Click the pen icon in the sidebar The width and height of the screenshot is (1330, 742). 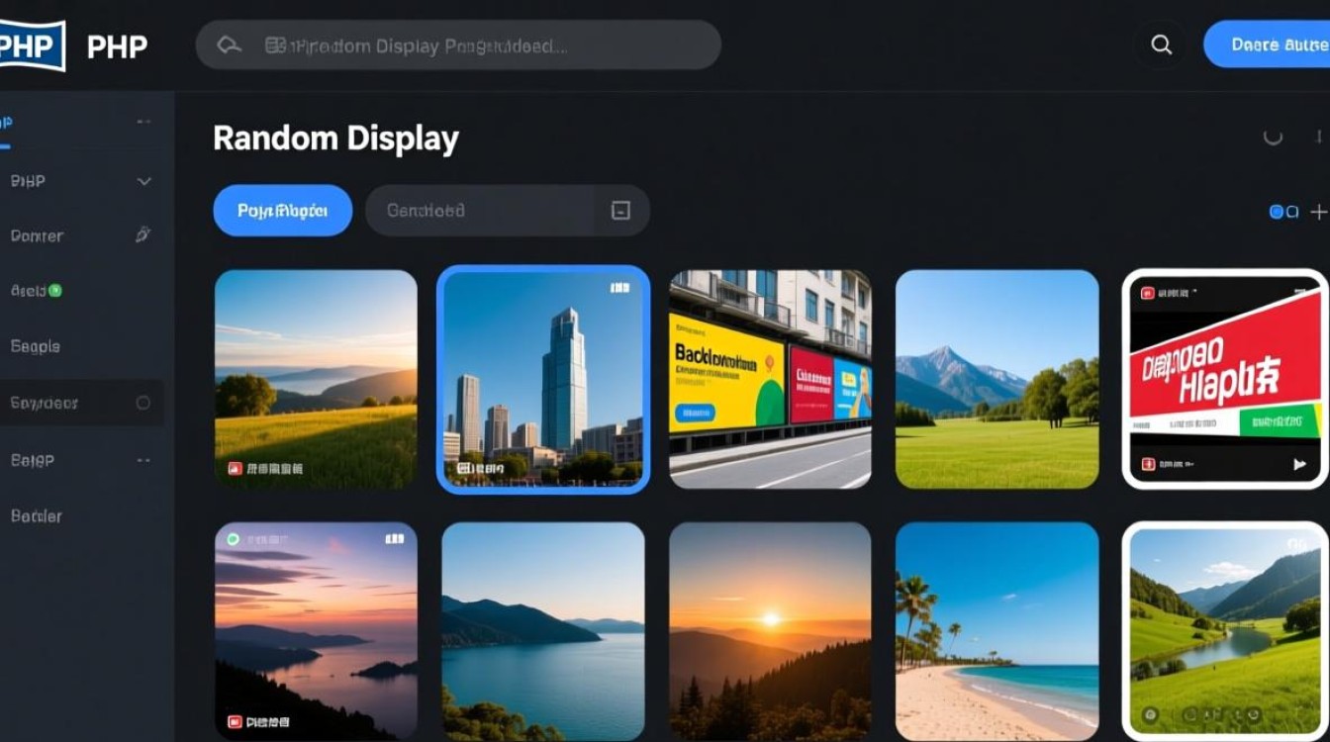(x=142, y=235)
